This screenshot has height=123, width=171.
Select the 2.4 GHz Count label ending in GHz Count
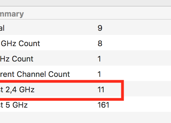20,43
